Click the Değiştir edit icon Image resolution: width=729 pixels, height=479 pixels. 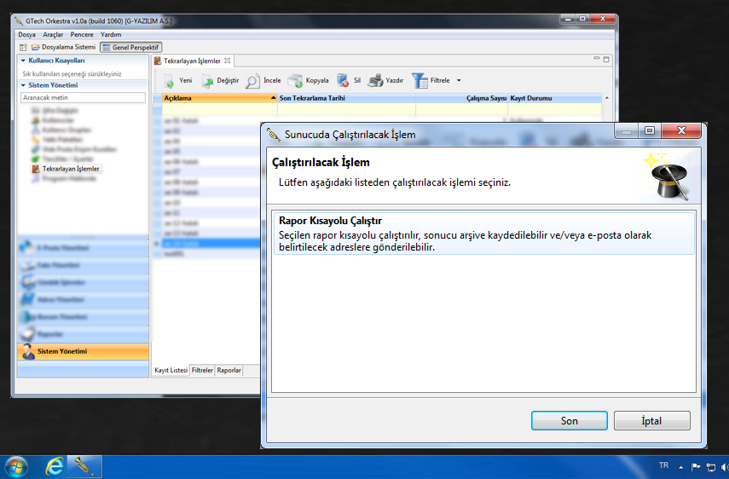pyautogui.click(x=207, y=81)
